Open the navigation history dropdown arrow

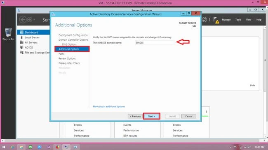tap(34, 20)
